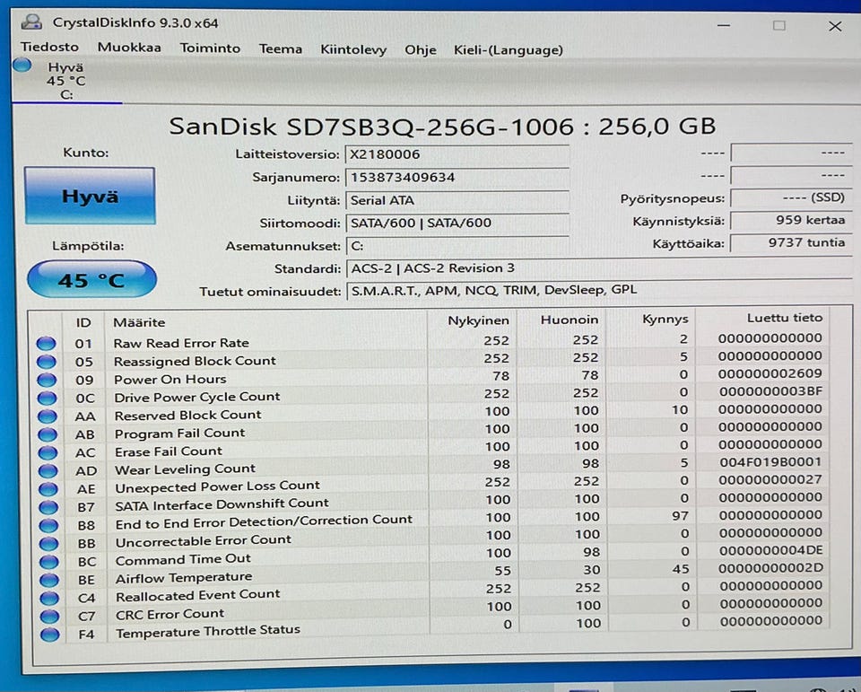861x692 pixels.
Task: Click status orb for Unexpected Power Loss Count
Action: (x=48, y=488)
